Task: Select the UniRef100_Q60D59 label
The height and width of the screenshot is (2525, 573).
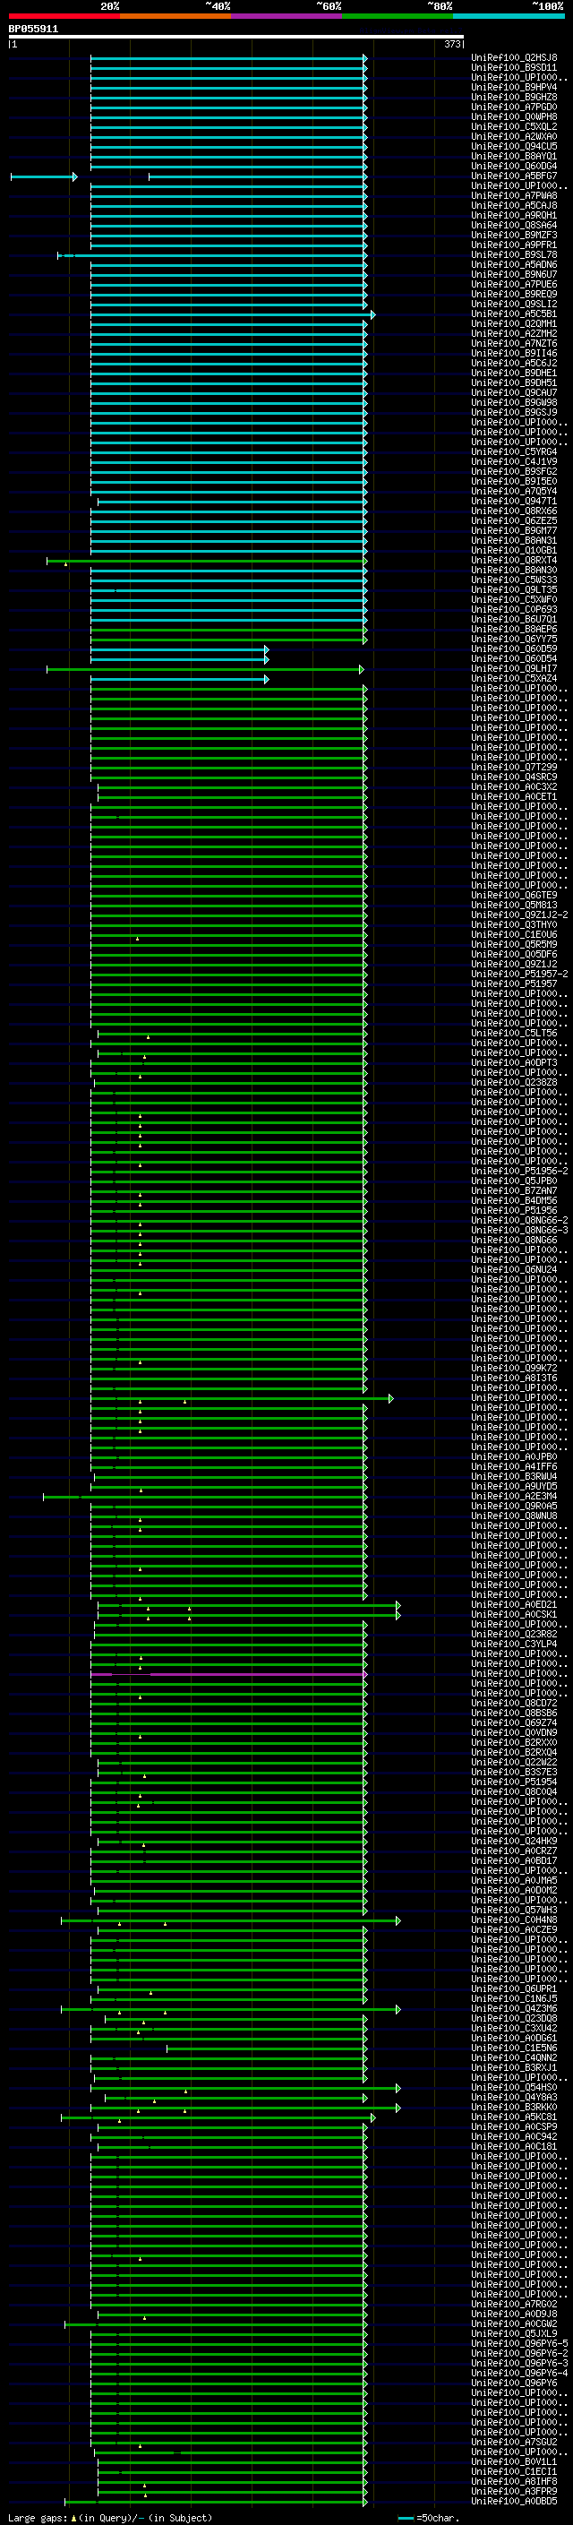Action: coord(514,648)
